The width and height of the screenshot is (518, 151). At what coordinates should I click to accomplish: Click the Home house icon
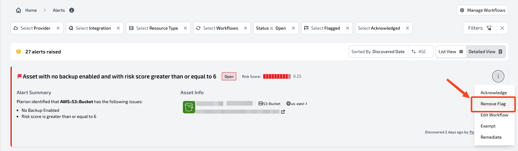(x=19, y=10)
